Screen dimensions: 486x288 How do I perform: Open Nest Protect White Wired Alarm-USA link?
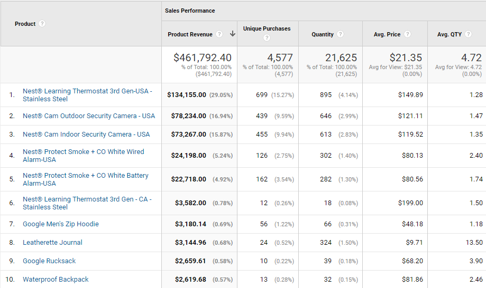pyautogui.click(x=84, y=156)
